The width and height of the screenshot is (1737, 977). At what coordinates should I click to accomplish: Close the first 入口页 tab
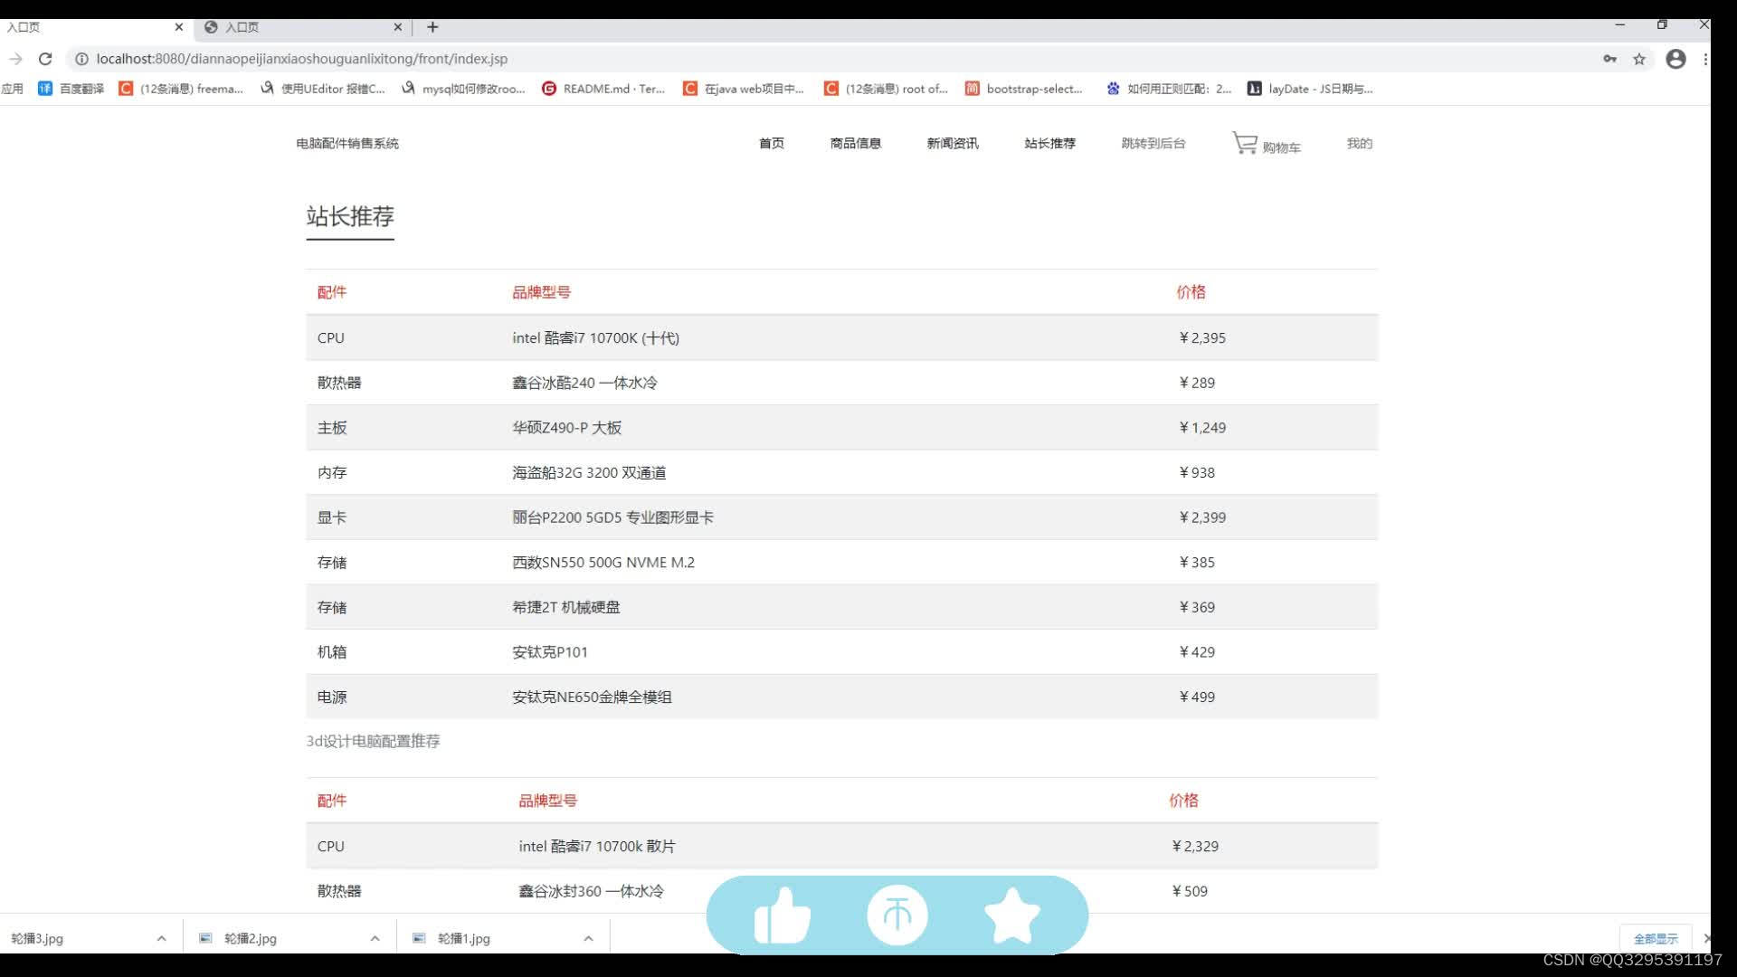(x=178, y=27)
